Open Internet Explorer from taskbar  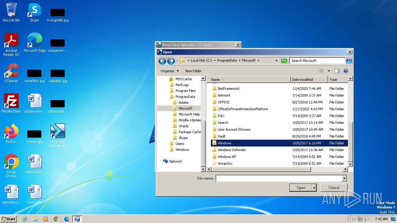(25, 219)
